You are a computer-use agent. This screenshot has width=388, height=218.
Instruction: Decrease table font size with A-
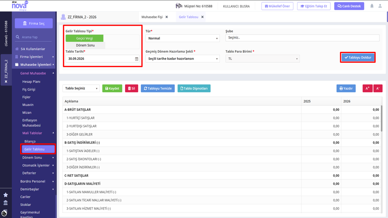click(378, 89)
